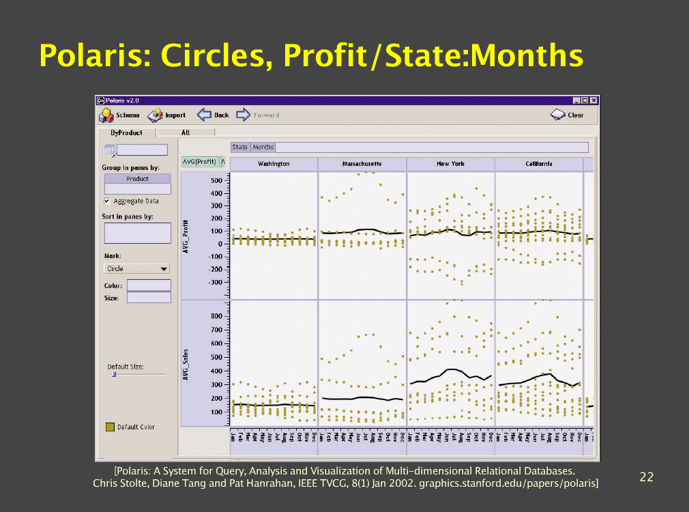Select the Months field on the column shelf
Screen dimensions: 689x512
pyautogui.click(x=263, y=147)
